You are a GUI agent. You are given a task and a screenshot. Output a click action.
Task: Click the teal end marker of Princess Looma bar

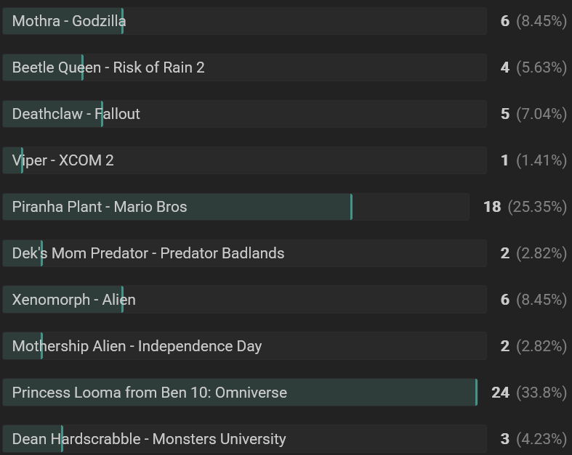tap(476, 393)
